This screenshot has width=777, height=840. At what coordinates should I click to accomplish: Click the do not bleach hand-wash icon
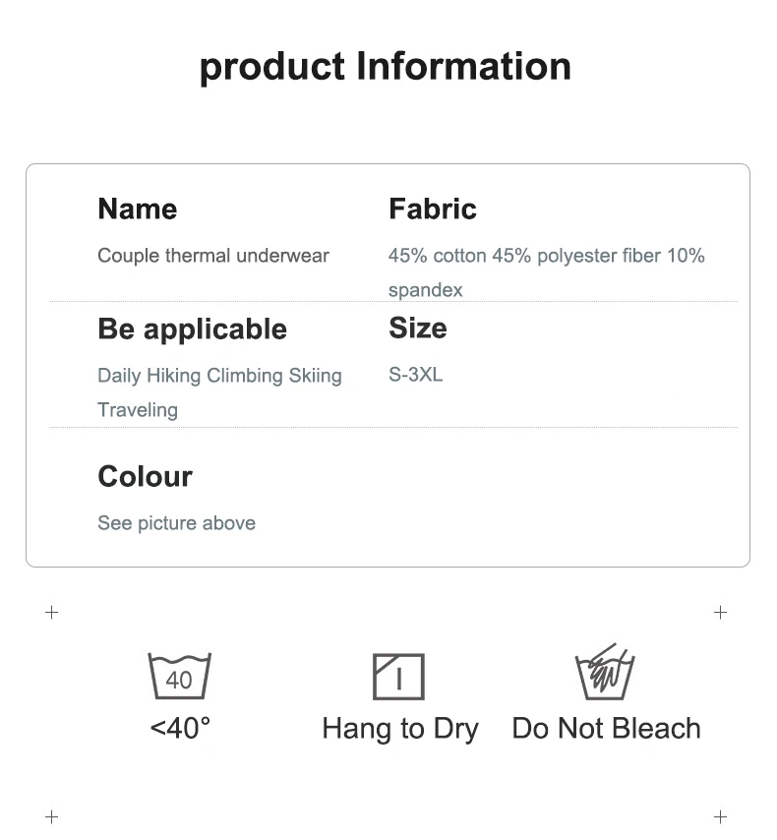coord(604,674)
